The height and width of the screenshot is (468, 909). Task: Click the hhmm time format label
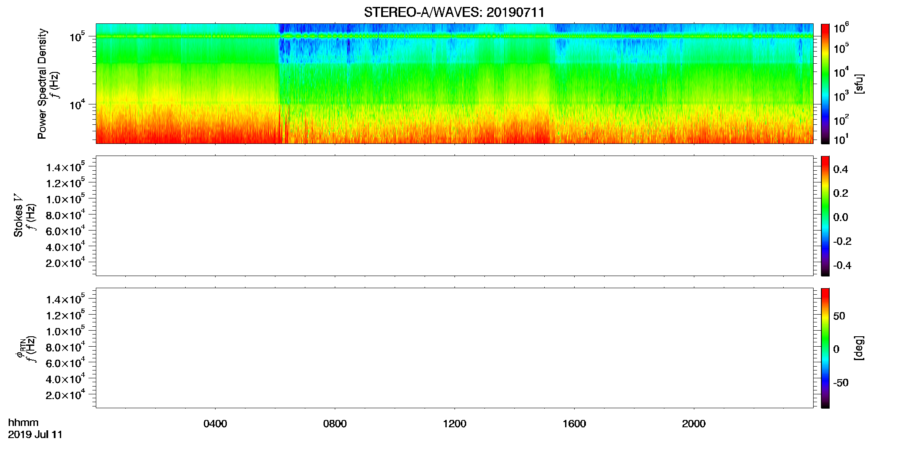[23, 422]
